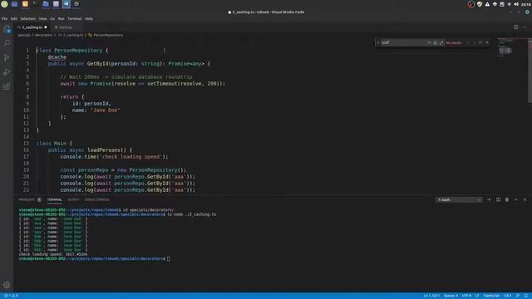Toggle Find in Selection
532x299 pixels.
[x=480, y=42]
